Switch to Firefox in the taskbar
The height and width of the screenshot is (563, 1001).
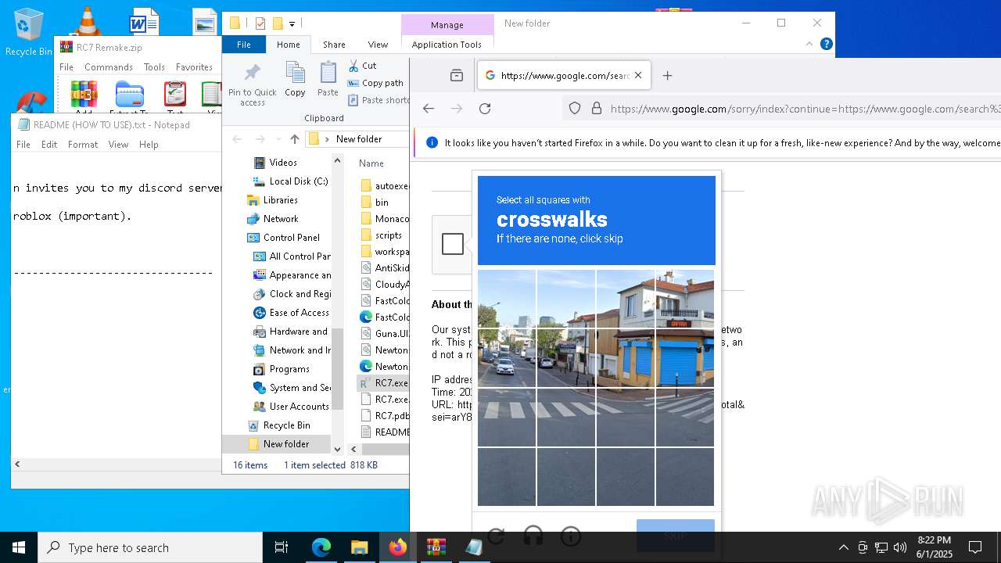click(397, 547)
